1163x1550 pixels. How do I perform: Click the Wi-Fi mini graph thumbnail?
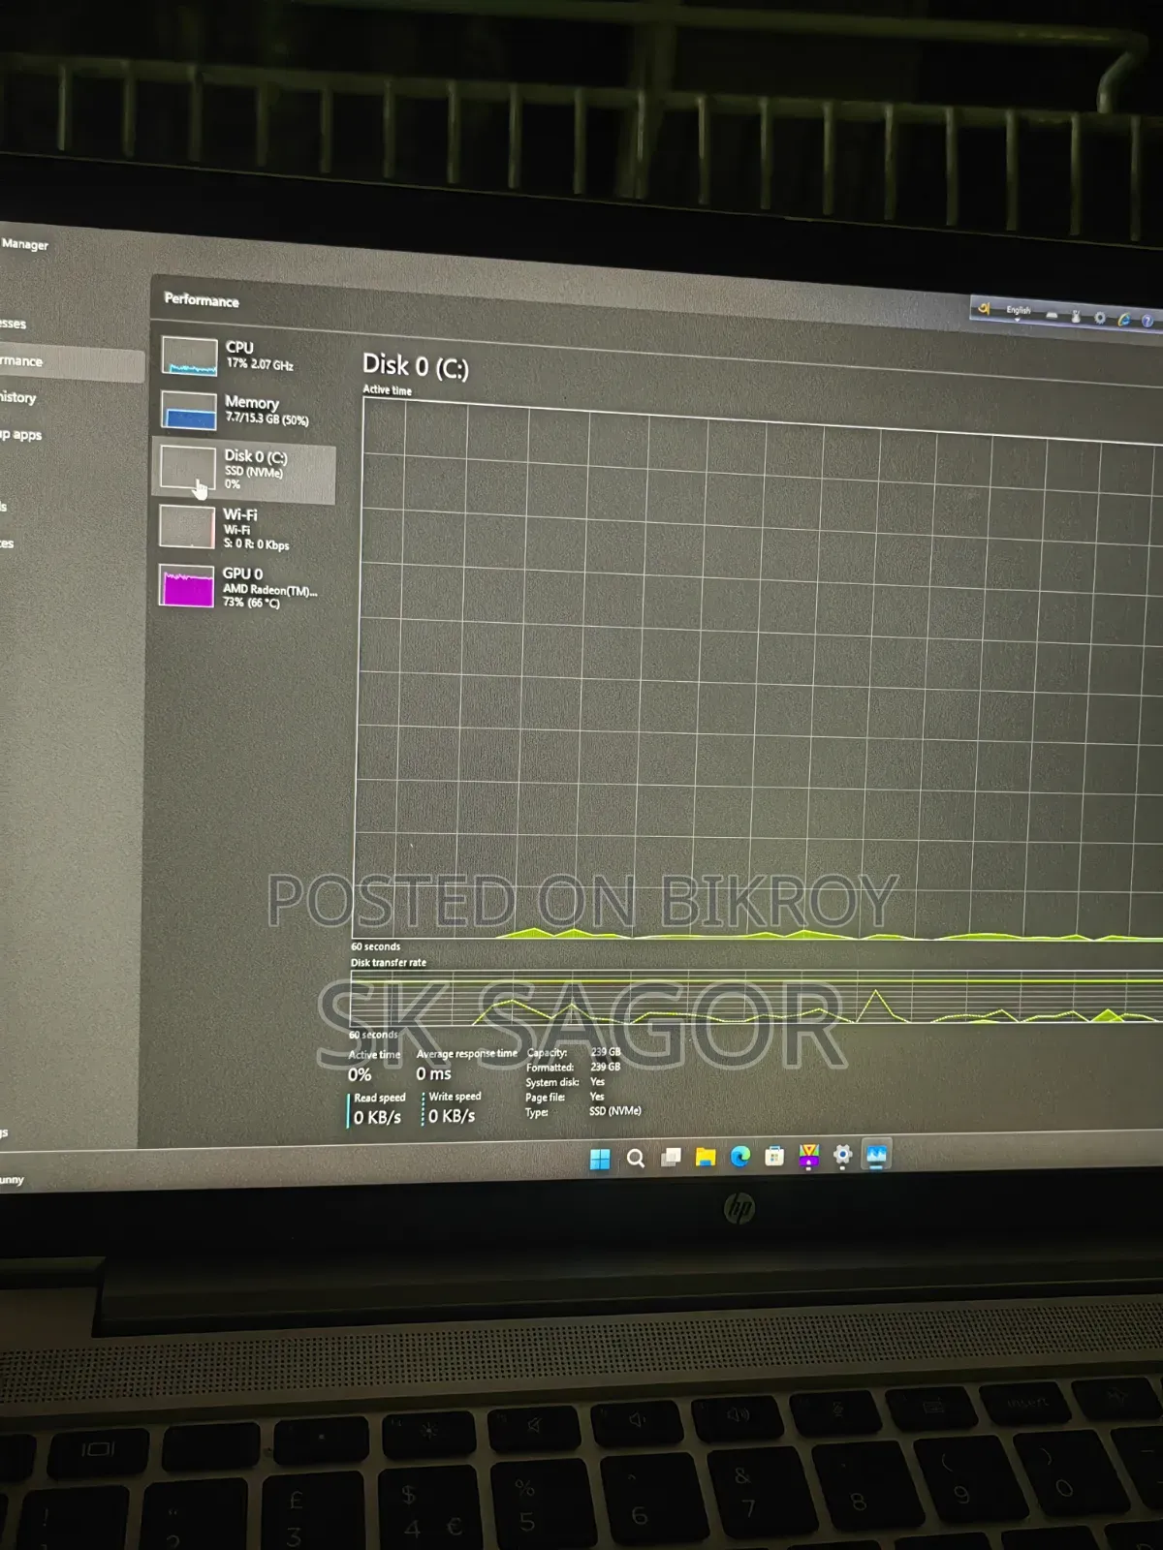click(187, 527)
